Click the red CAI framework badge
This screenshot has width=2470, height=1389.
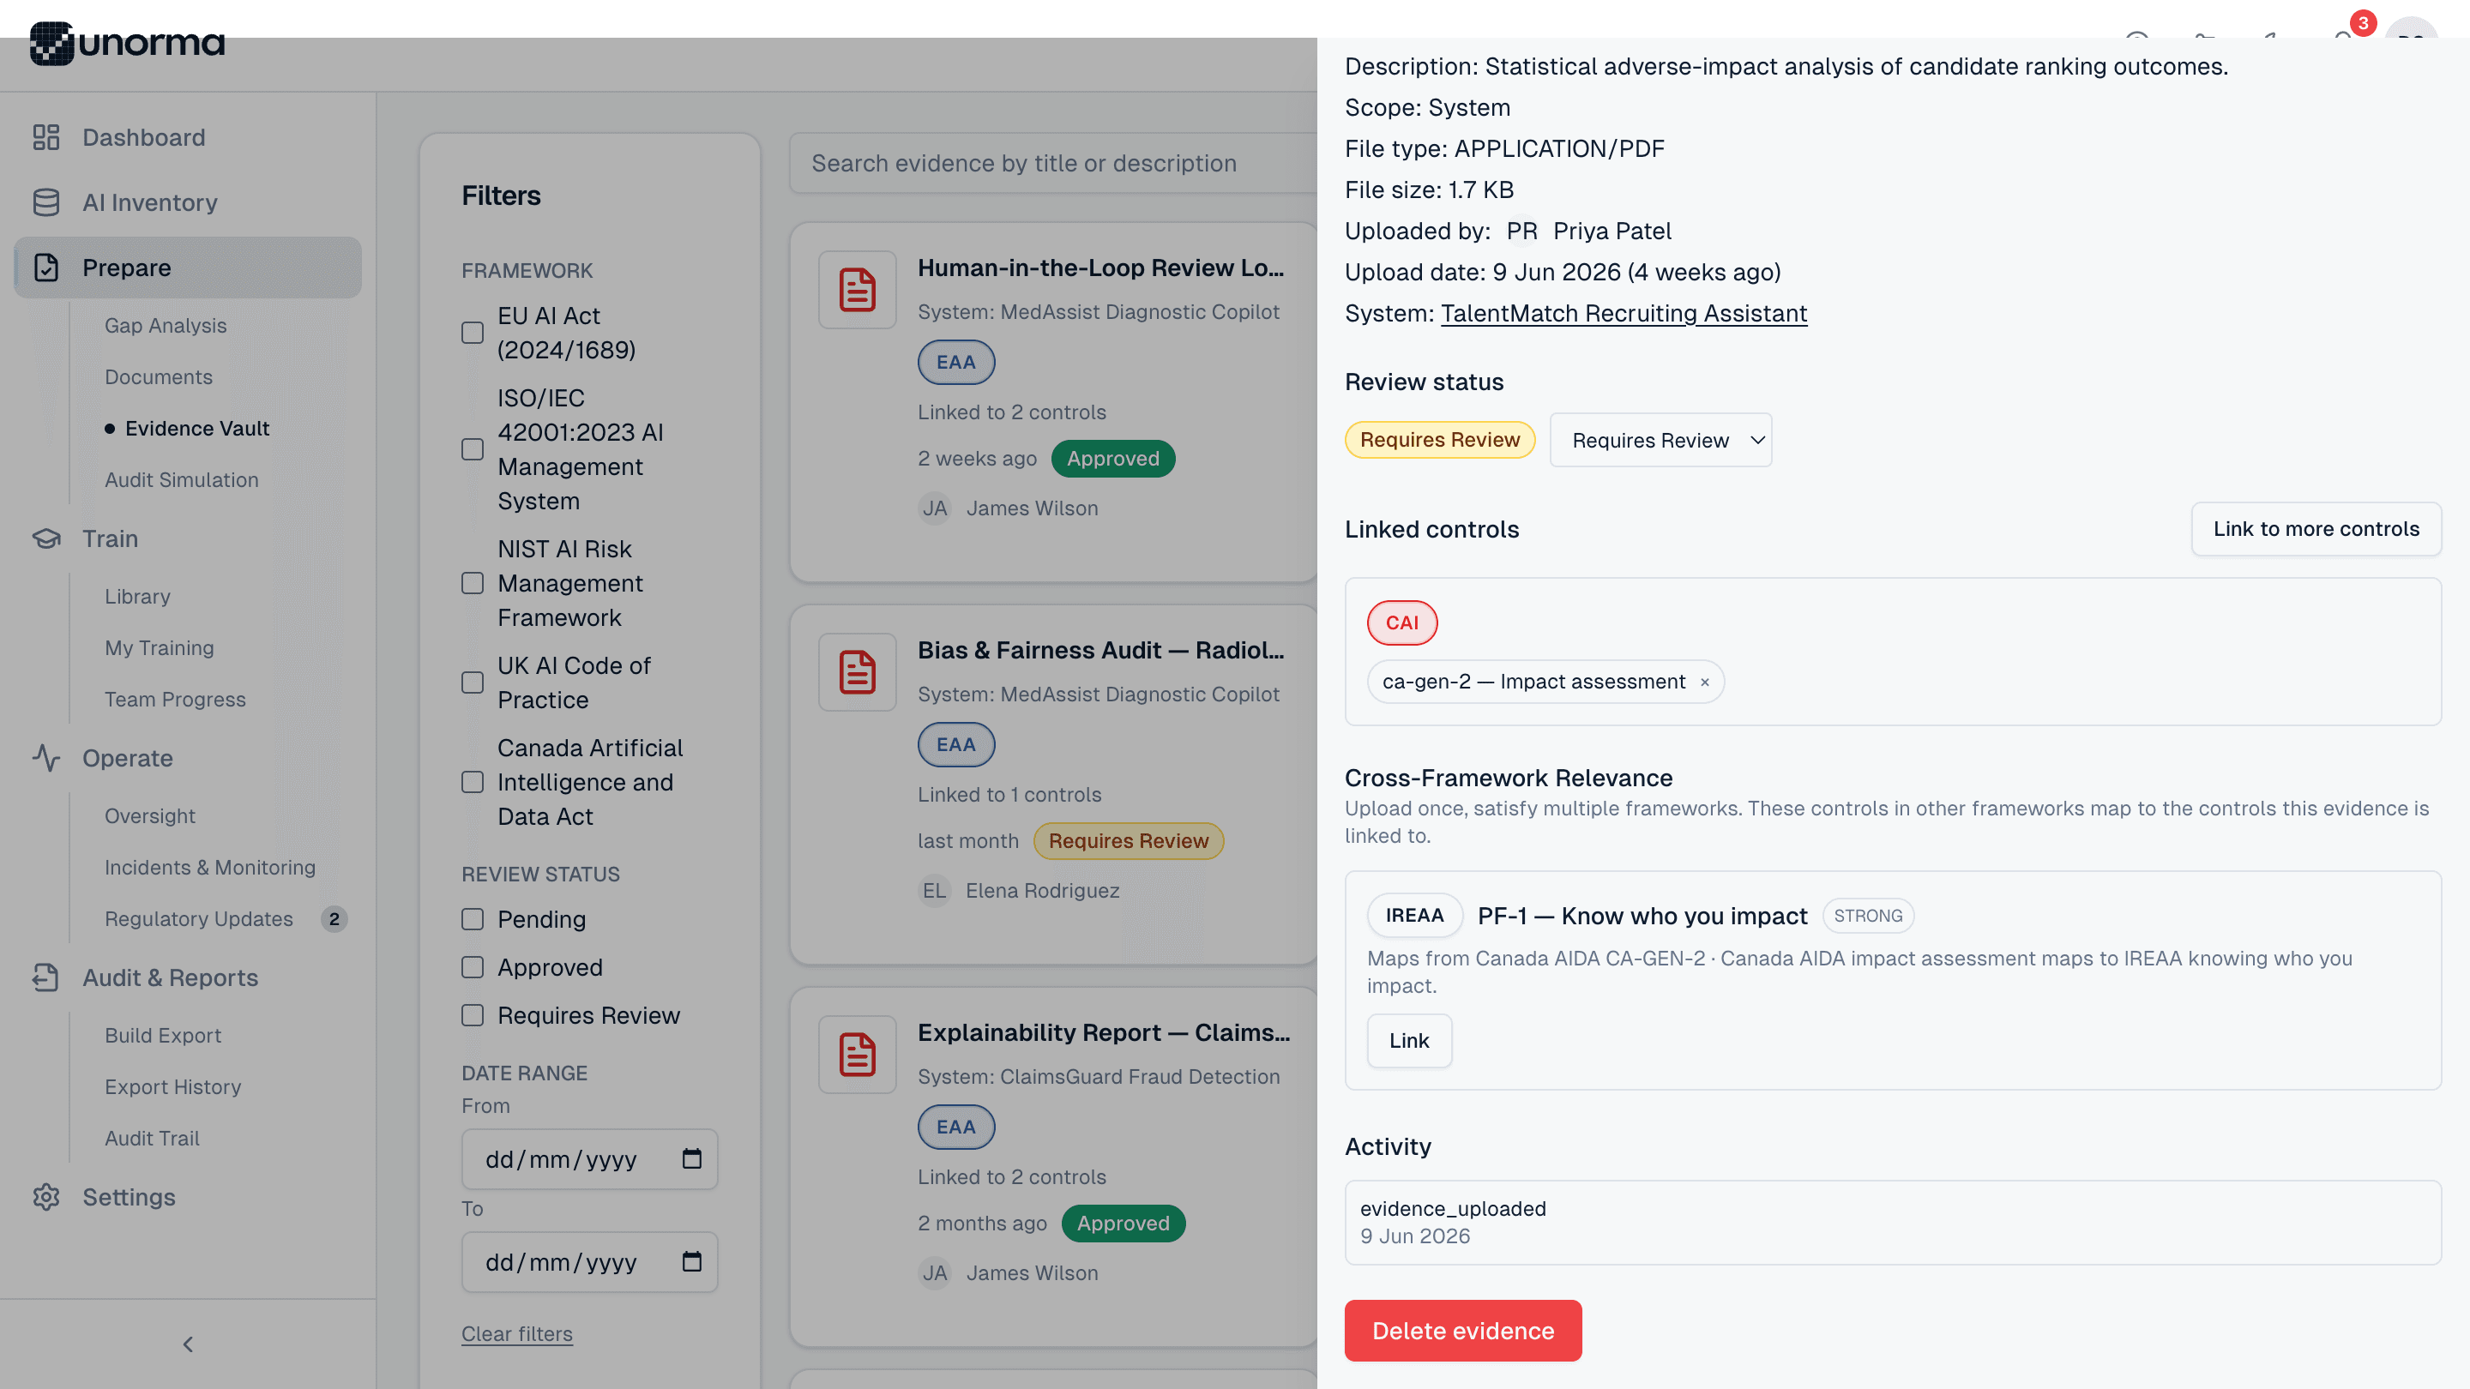pyautogui.click(x=1402, y=623)
